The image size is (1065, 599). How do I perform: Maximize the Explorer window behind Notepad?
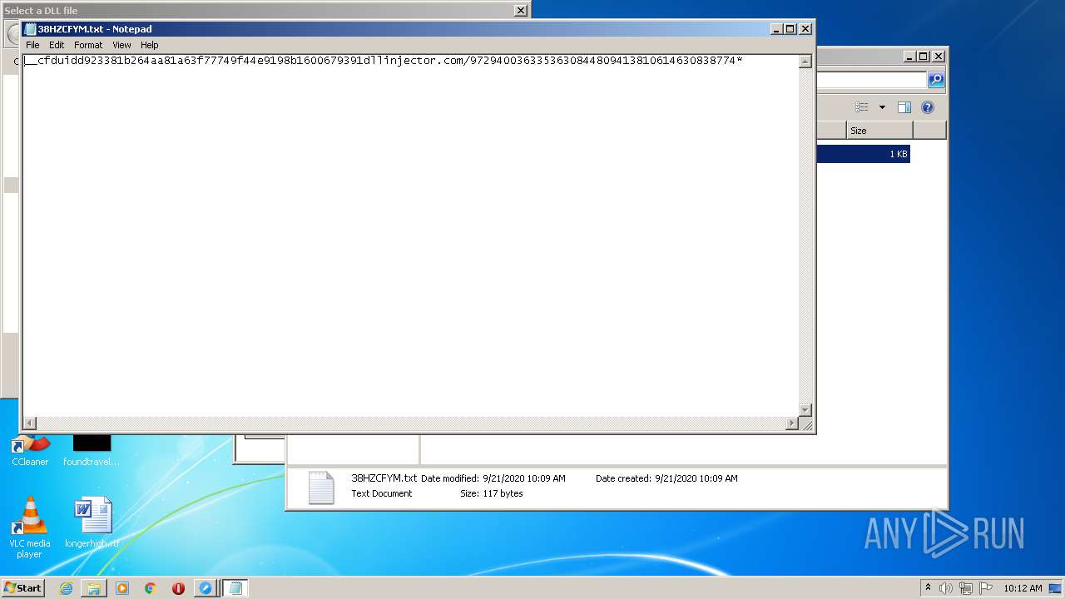[924, 57]
